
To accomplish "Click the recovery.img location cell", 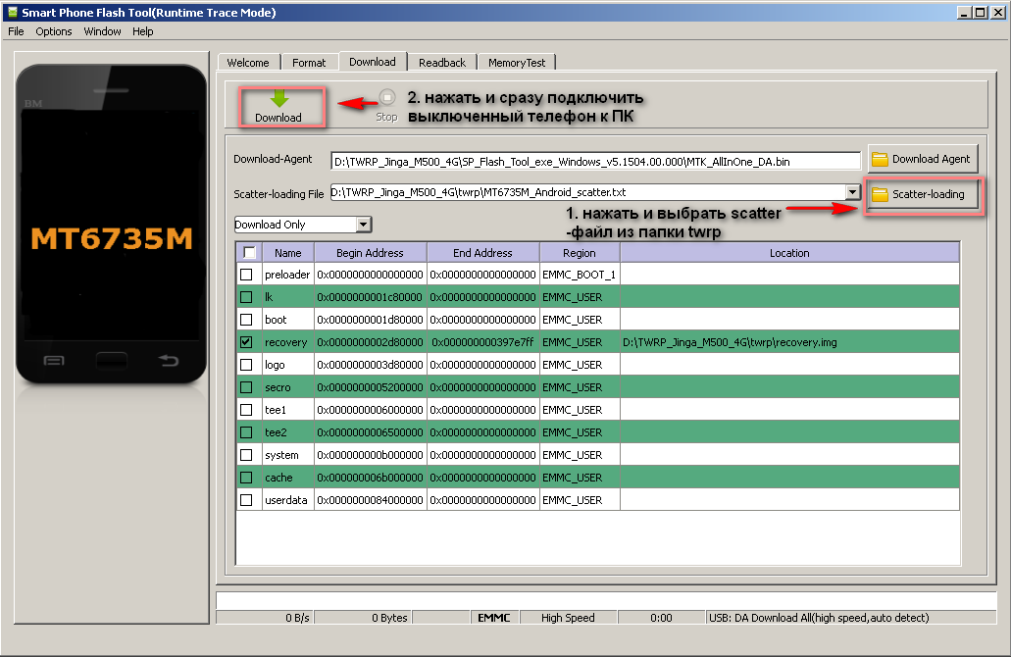I will 789,342.
